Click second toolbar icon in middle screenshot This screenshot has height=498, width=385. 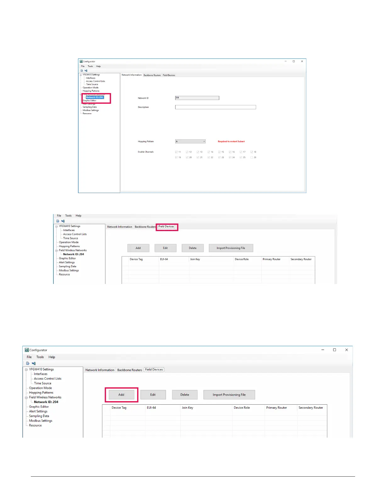point(63,221)
